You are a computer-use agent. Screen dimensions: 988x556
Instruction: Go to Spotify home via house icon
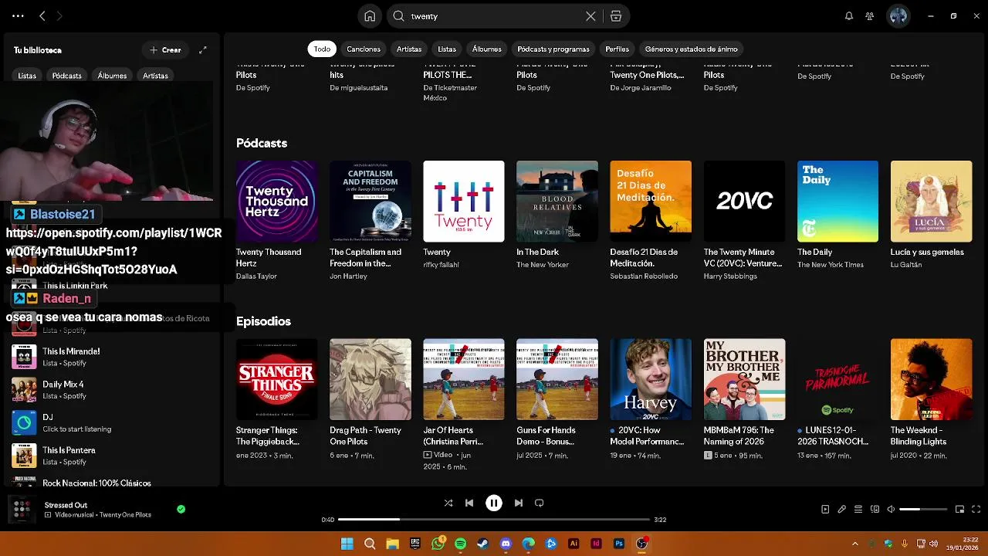click(370, 15)
